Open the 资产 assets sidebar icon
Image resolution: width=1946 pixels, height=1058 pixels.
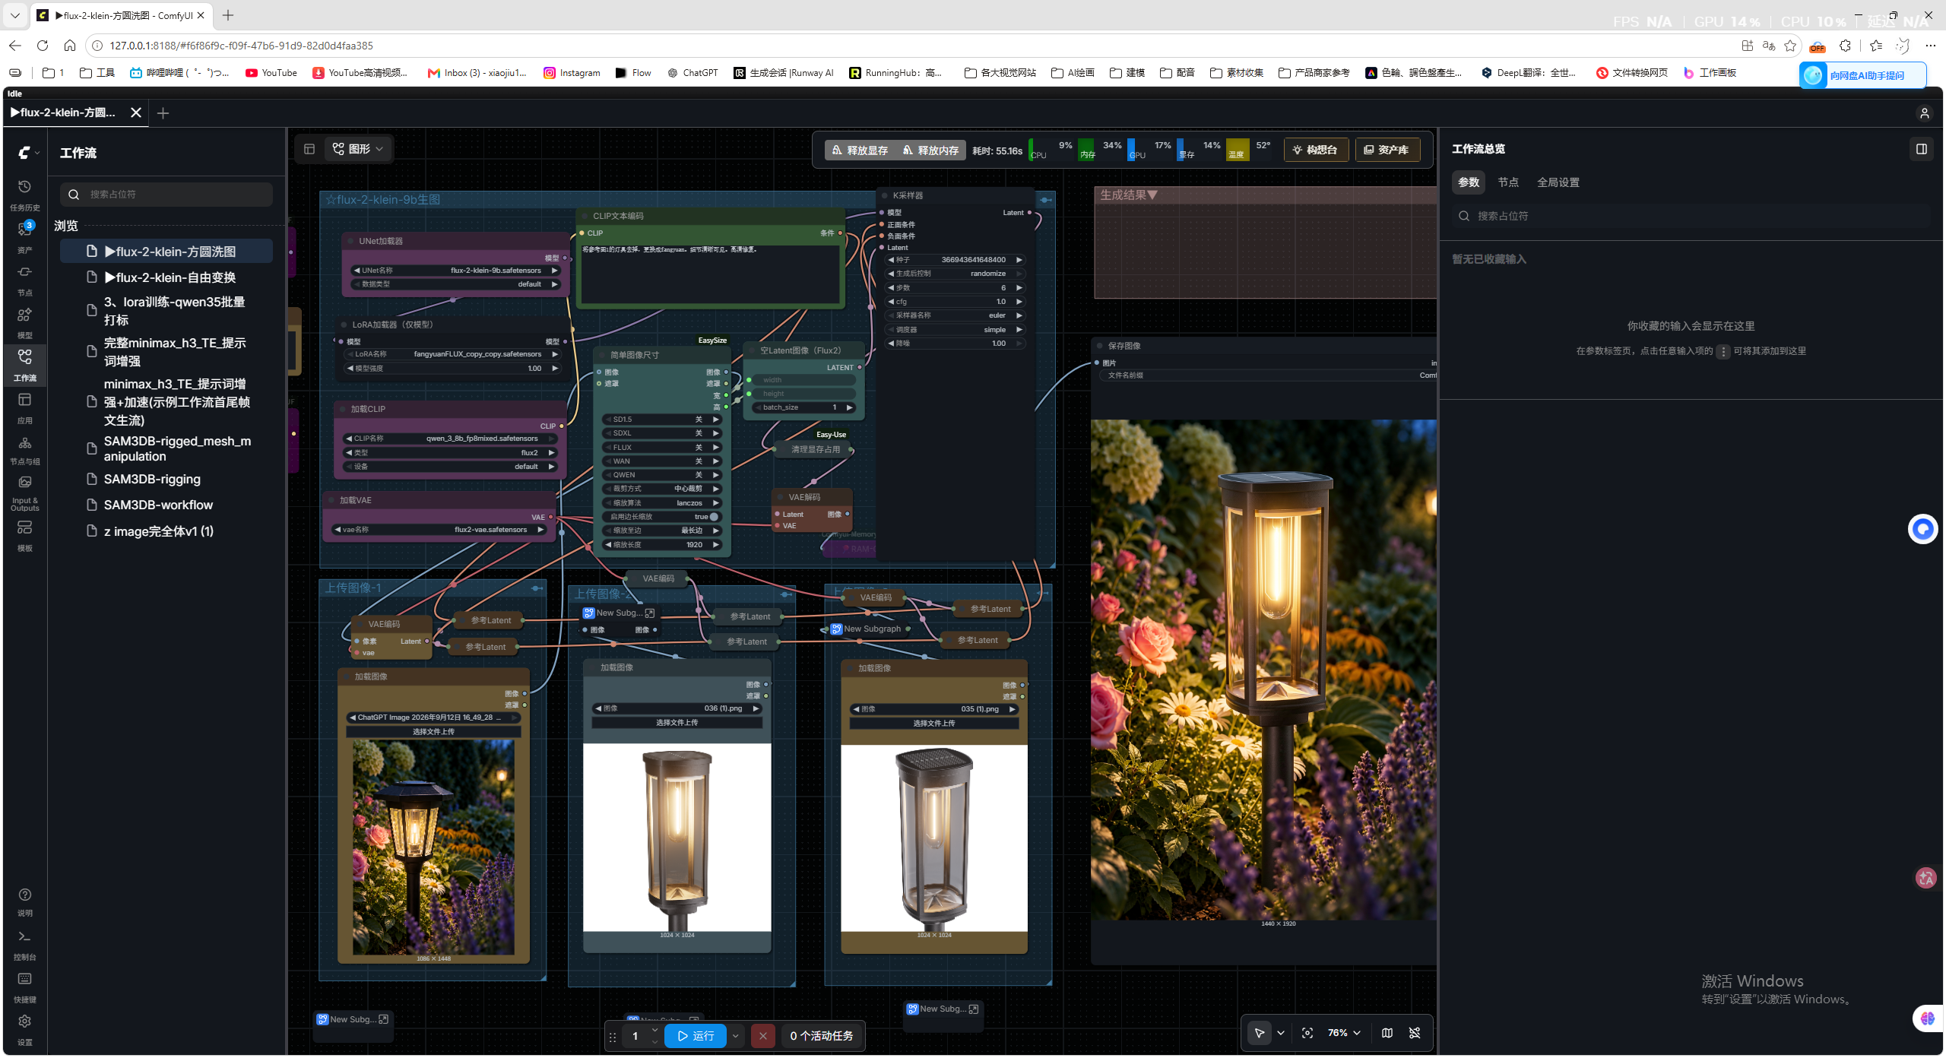point(24,237)
